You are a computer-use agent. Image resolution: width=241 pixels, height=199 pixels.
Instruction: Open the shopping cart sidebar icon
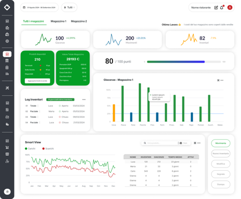tap(7, 148)
